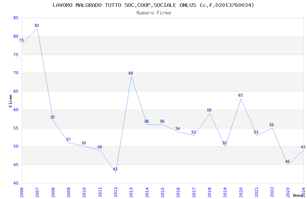Click the data label 53 for 2021
The width and height of the screenshot is (307, 199).
pos(256,132)
